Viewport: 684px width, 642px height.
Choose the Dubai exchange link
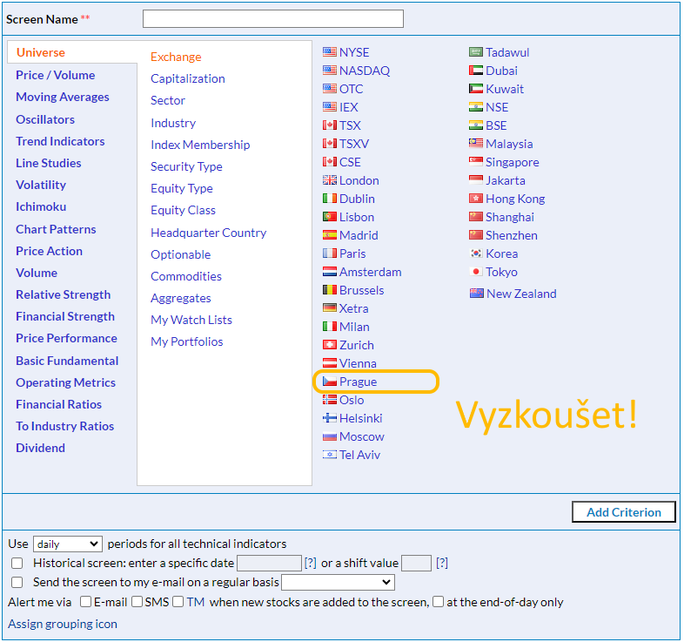(x=501, y=71)
